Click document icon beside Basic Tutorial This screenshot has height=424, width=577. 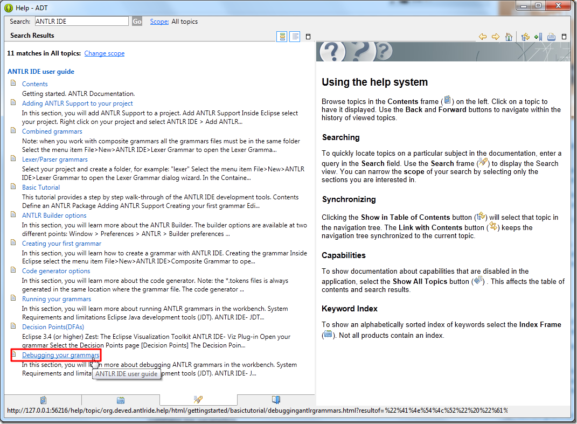pos(13,186)
